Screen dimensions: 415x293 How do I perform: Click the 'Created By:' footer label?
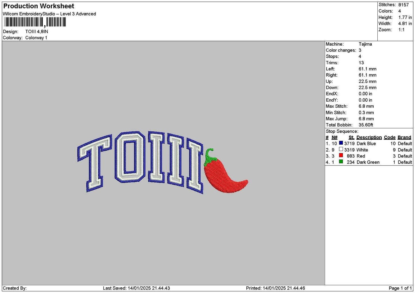click(15, 288)
